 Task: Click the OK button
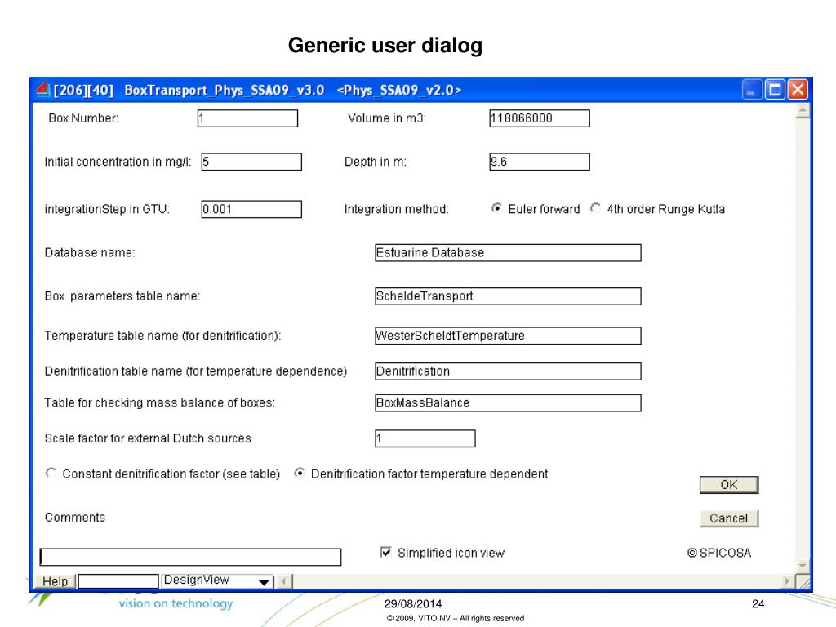pos(729,485)
